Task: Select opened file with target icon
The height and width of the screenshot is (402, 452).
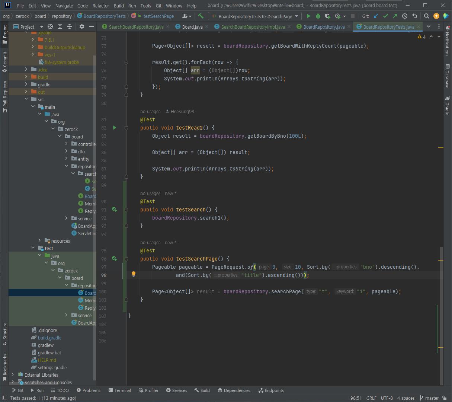Action: [x=50, y=26]
